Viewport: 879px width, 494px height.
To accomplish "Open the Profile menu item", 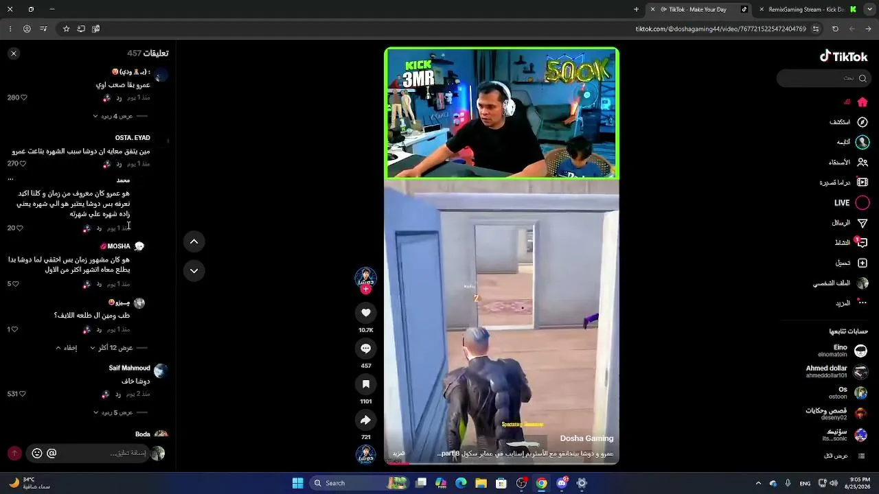I will click(841, 283).
